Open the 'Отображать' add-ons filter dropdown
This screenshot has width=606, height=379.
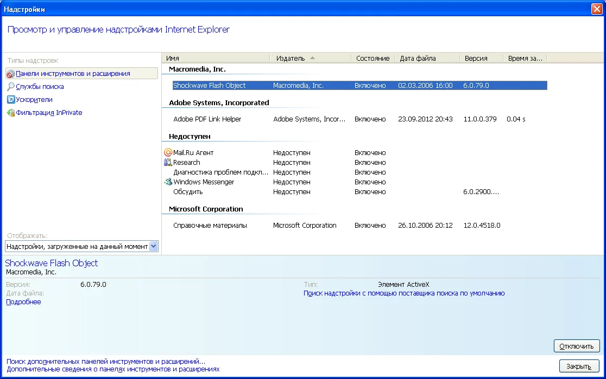pos(153,247)
